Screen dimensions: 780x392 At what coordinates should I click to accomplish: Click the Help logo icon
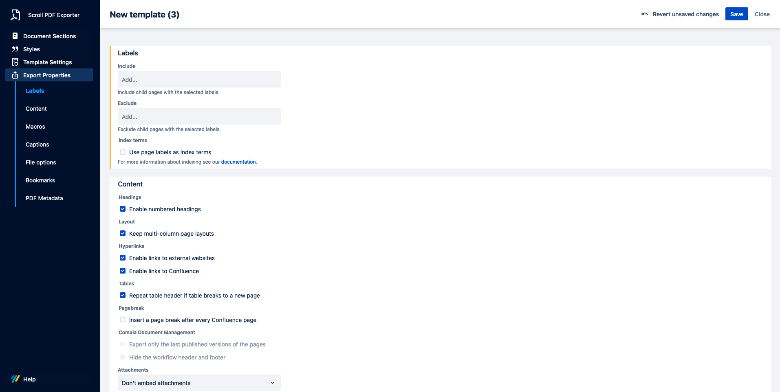(x=15, y=379)
